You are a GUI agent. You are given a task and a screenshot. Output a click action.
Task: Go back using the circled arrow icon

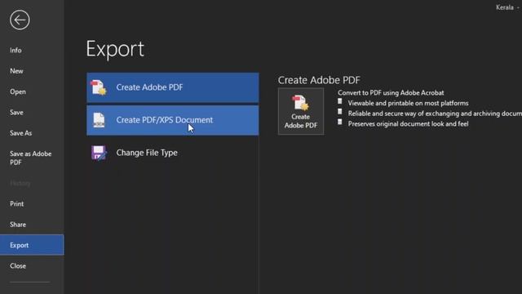point(20,20)
